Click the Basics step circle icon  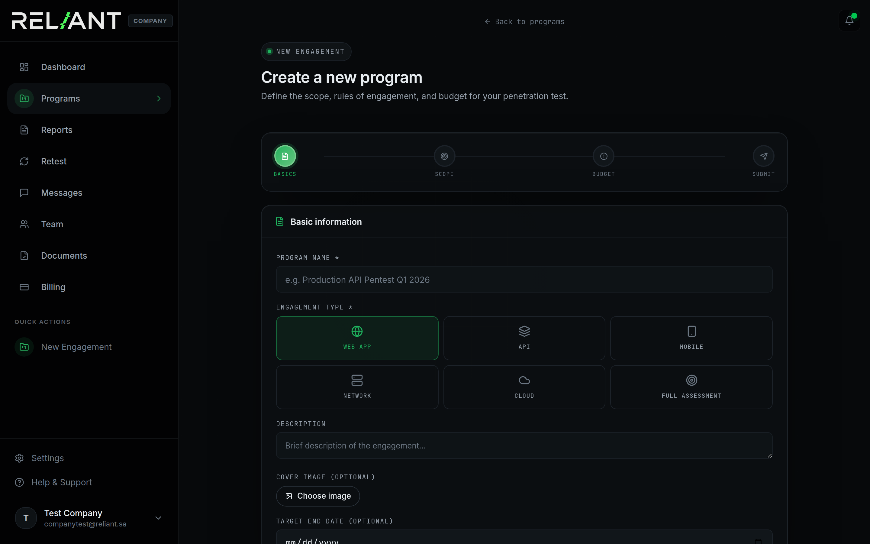coord(285,156)
